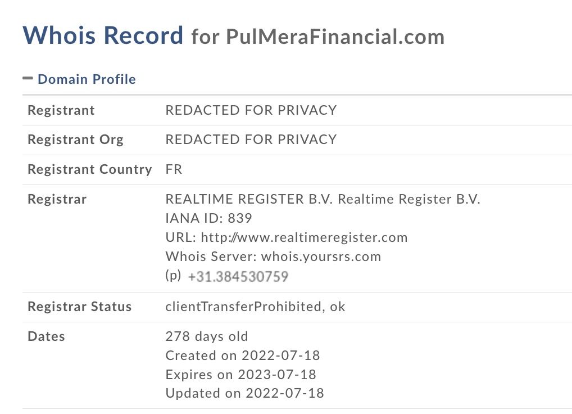Click the minus icon beside Domain Profile

[28, 78]
